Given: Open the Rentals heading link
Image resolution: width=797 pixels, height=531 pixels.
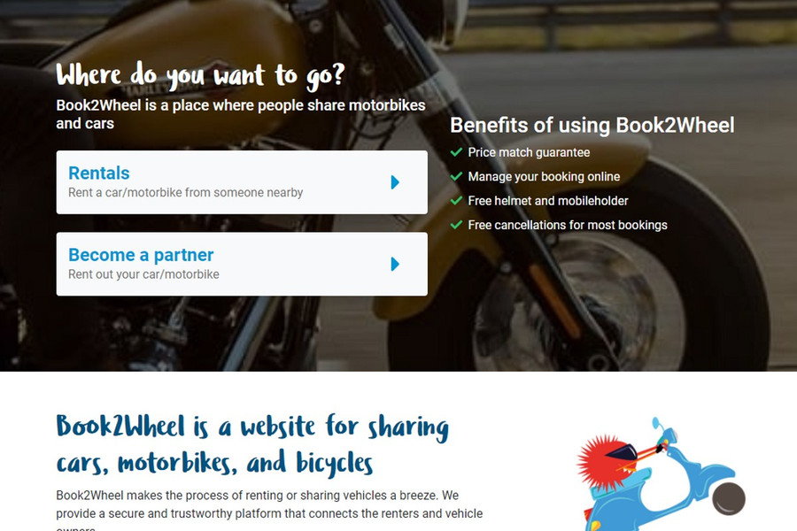Looking at the screenshot, I should pyautogui.click(x=99, y=173).
